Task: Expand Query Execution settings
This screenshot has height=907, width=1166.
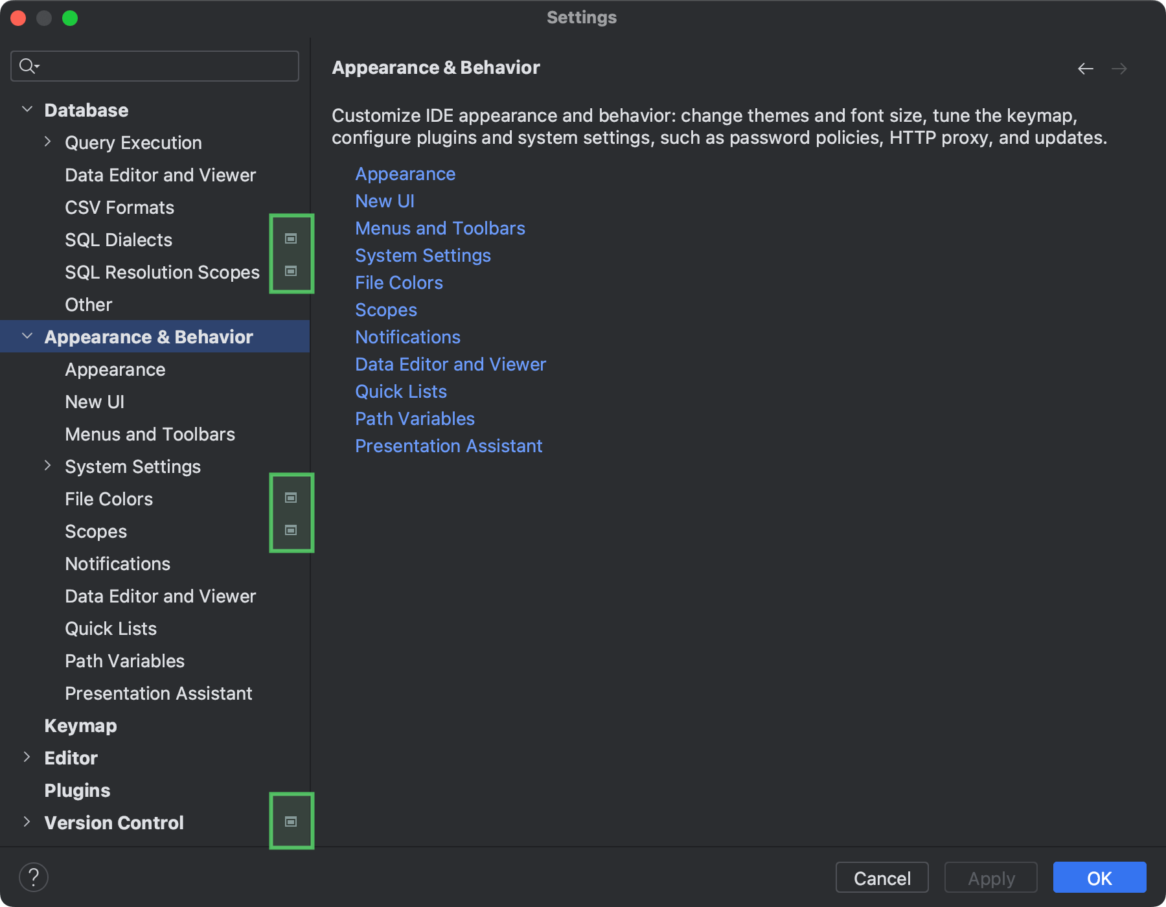Action: 47,141
